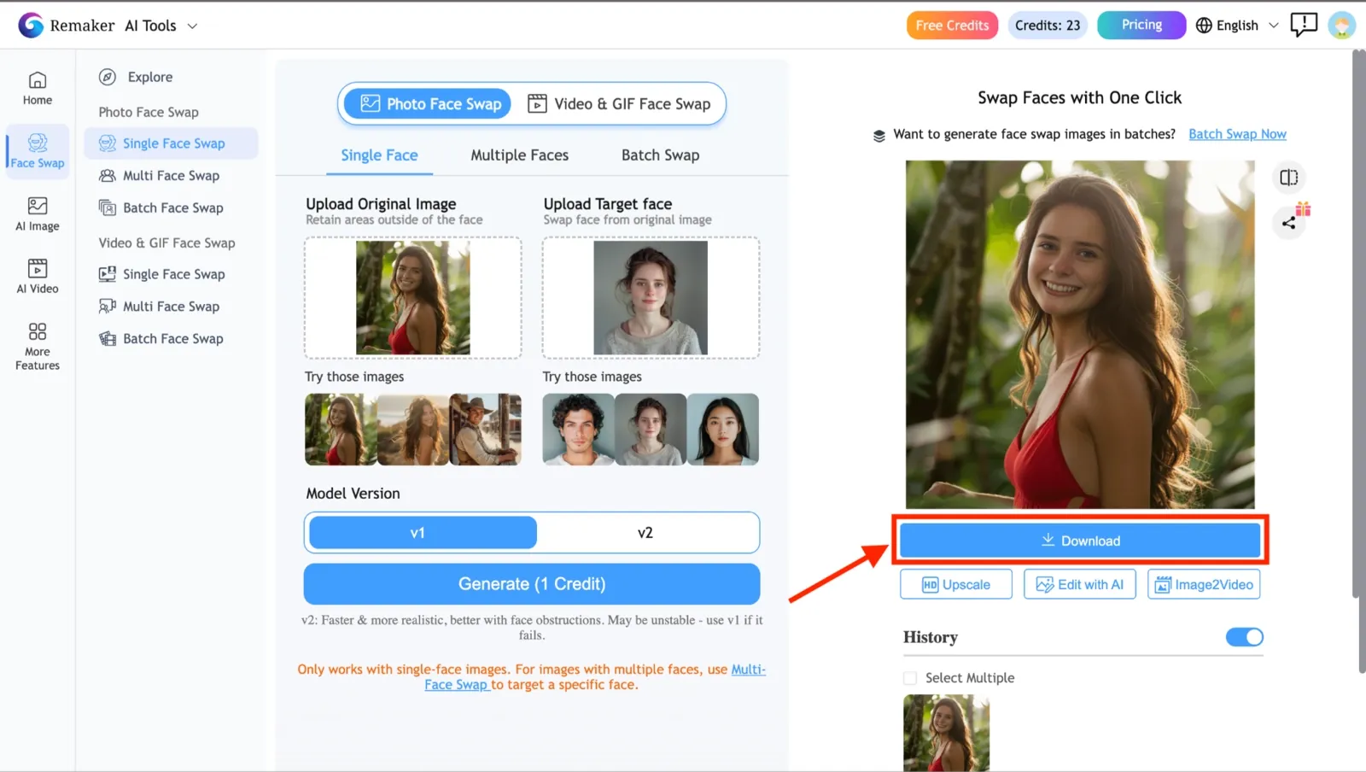Click the uploaded target face box
1366x772 pixels.
pos(651,297)
